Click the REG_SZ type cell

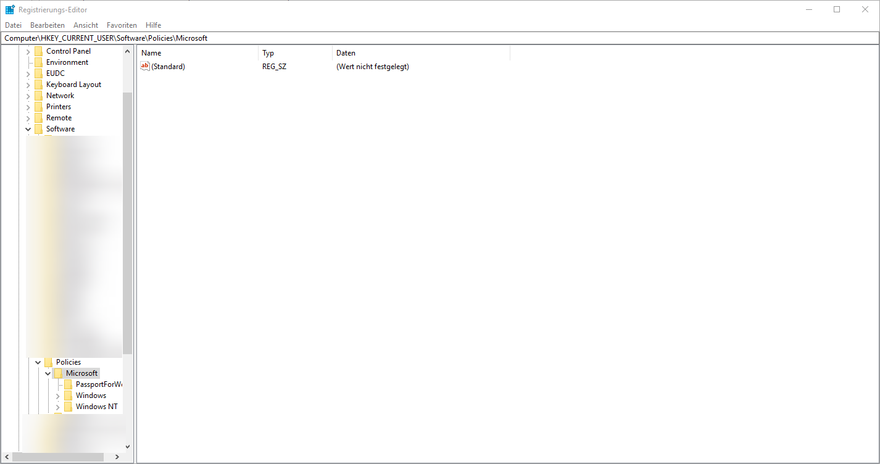pos(274,67)
